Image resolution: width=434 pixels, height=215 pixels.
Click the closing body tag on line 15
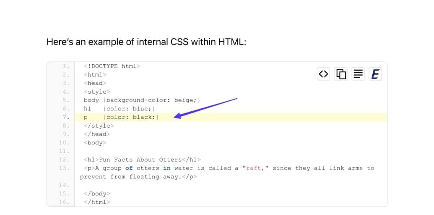tap(97, 194)
